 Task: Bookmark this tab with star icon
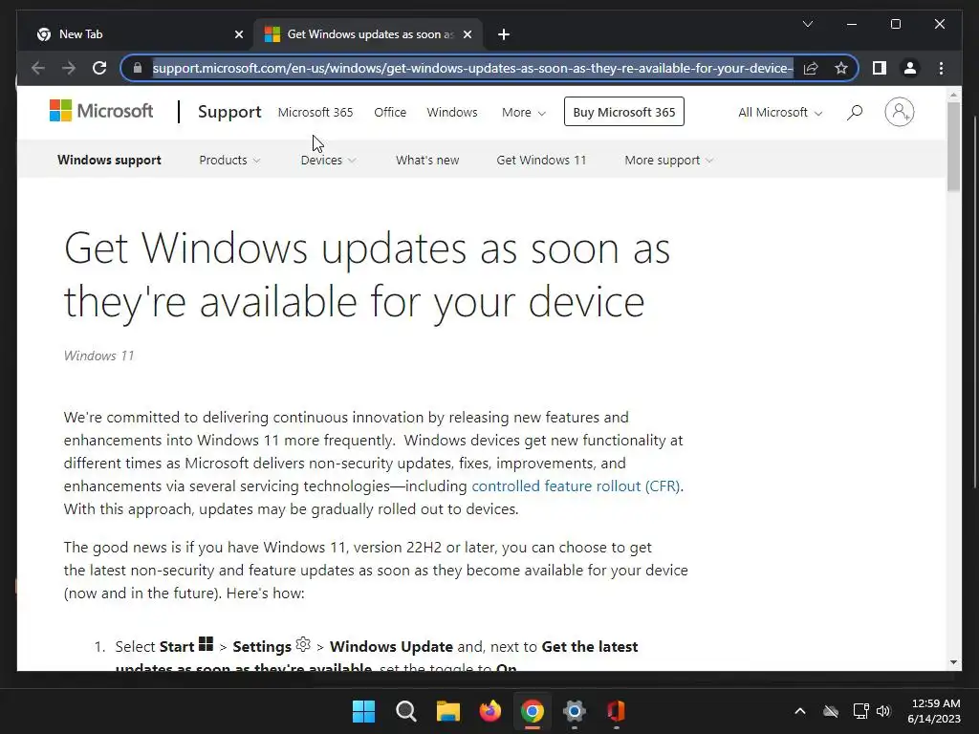point(841,68)
